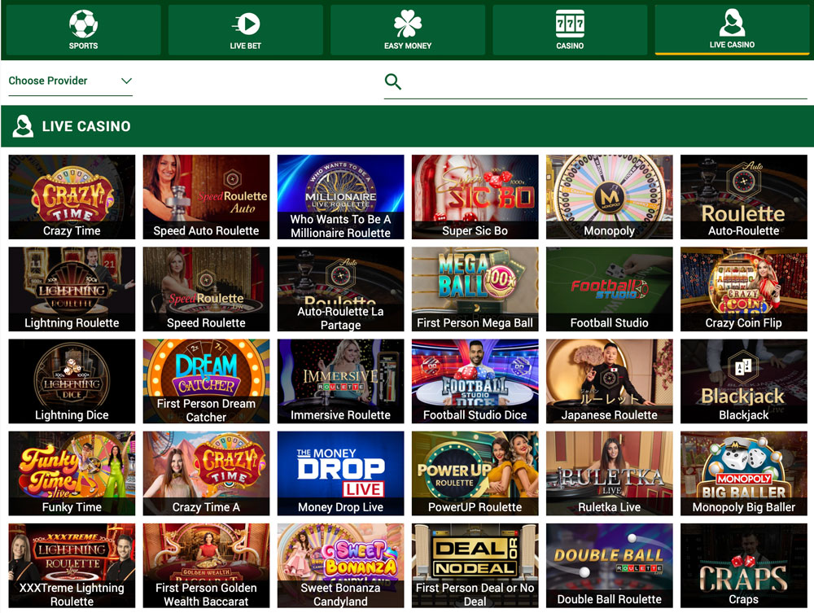
Task: Open the Japanese Roulette game
Action: pyautogui.click(x=610, y=381)
